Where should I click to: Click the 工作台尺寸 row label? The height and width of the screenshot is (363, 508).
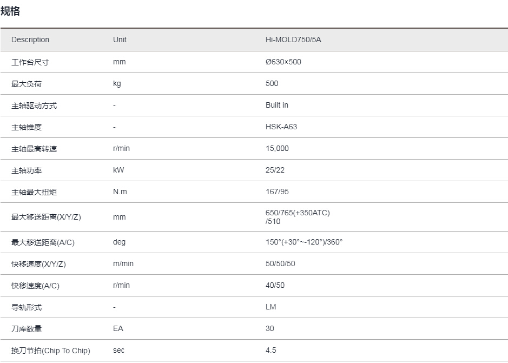(x=30, y=62)
